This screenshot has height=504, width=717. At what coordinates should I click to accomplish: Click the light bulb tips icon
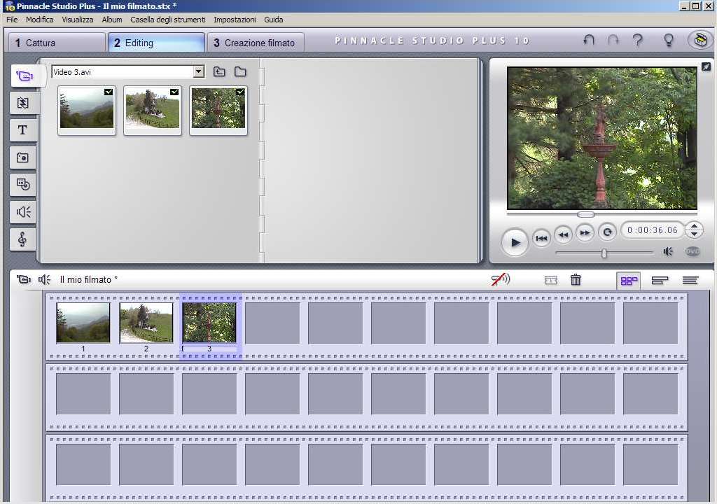coord(669,40)
